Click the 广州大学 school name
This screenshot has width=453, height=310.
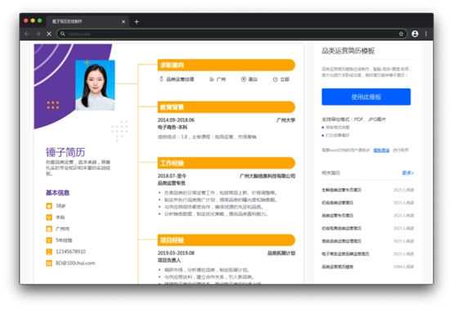coord(285,120)
